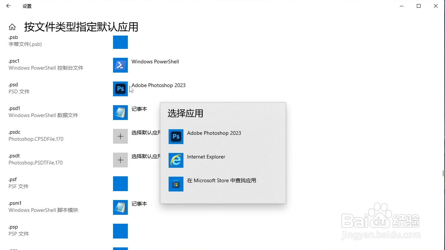
Task: Minimize the Settings window
Action: [x=402, y=6]
